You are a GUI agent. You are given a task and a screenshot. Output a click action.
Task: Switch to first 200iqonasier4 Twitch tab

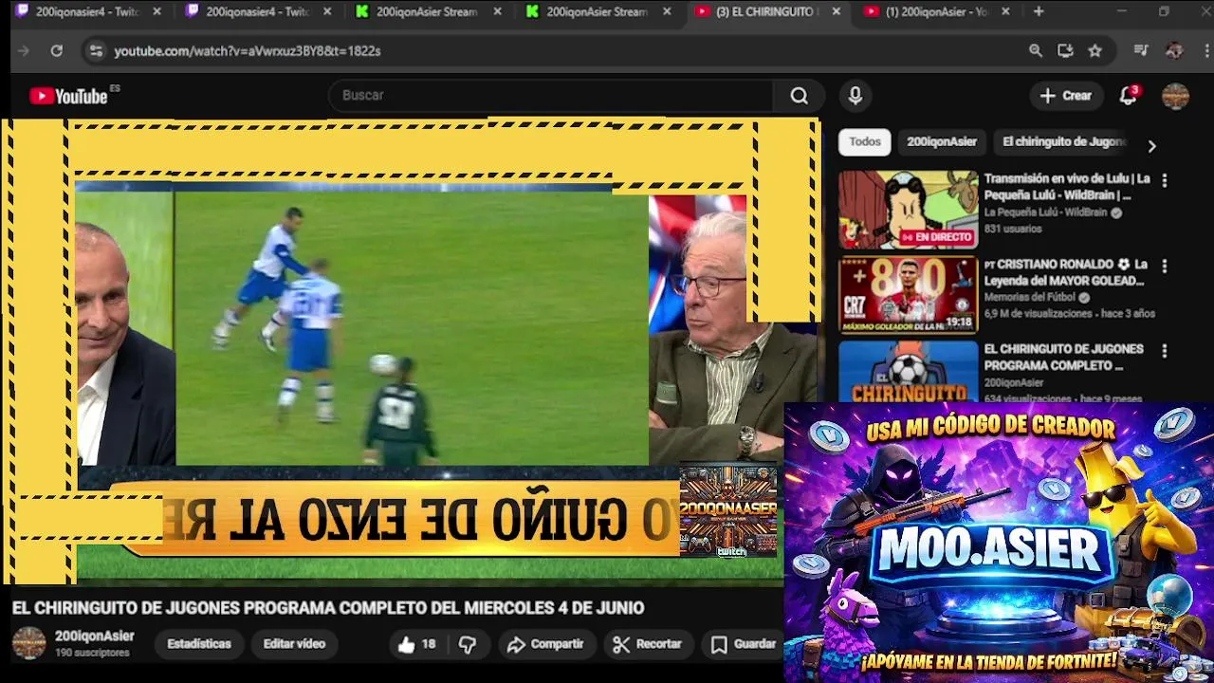coord(87,12)
